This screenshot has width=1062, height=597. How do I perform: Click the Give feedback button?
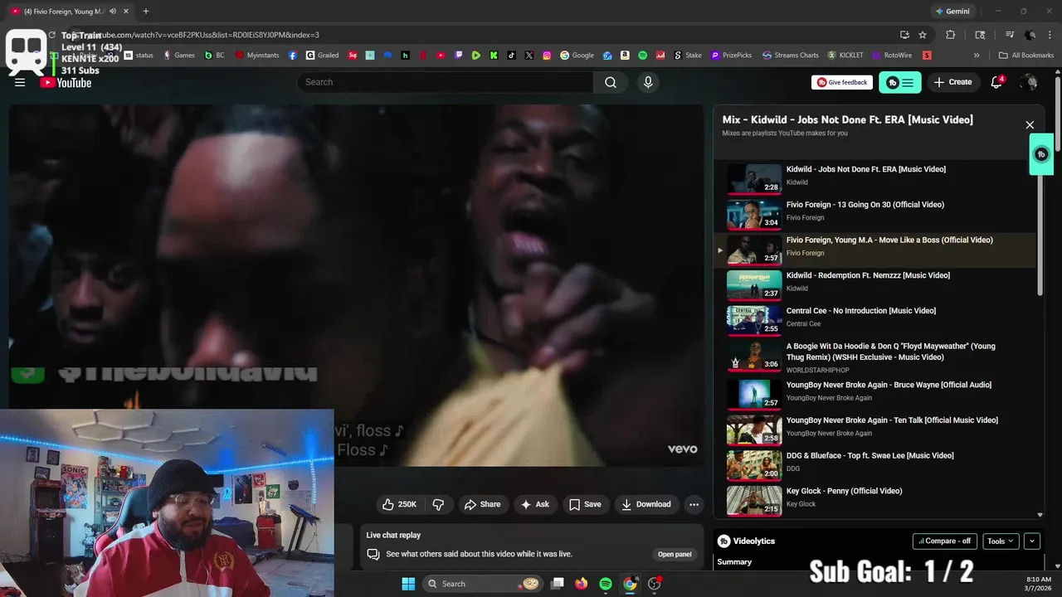click(842, 82)
